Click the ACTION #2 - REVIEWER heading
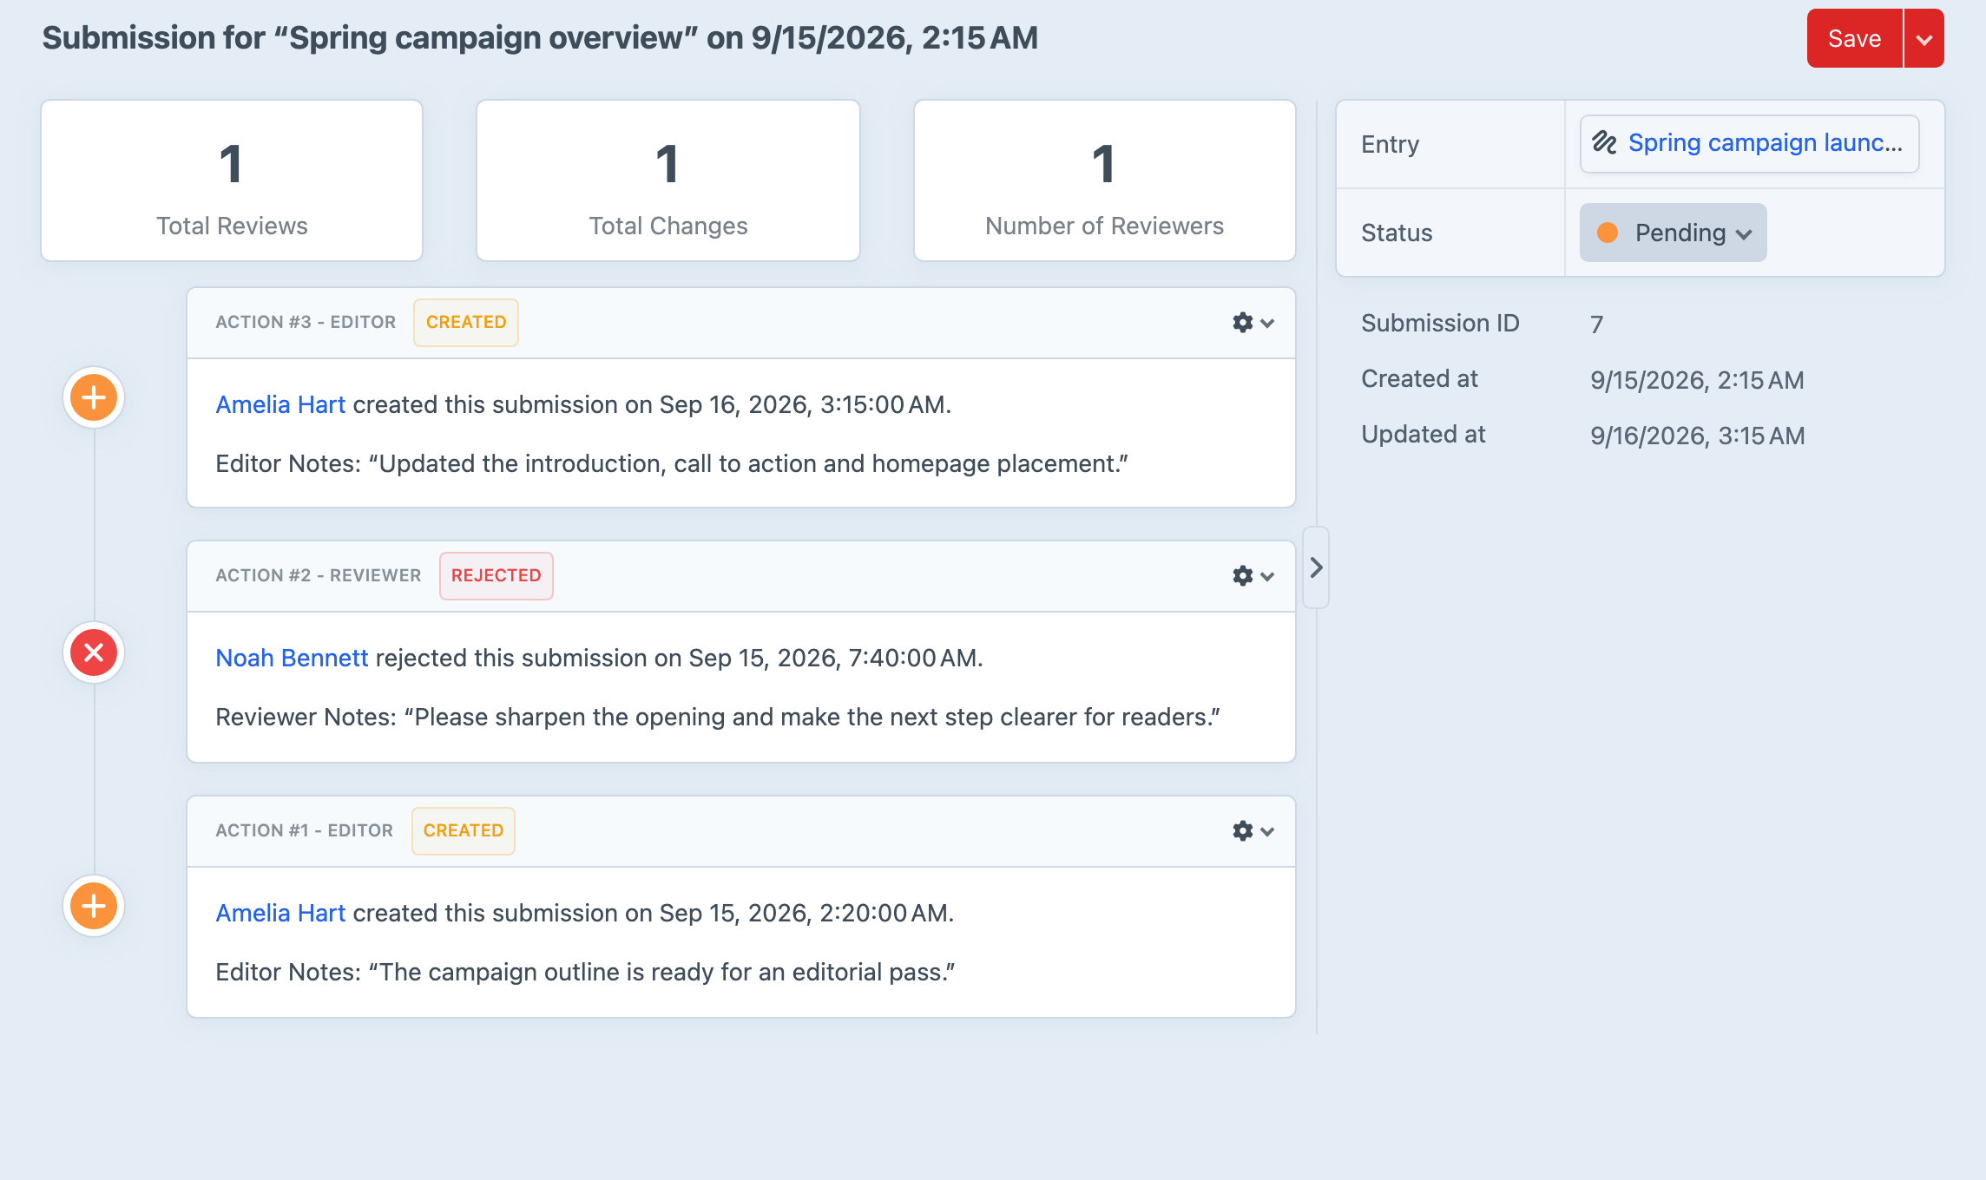This screenshot has width=1986, height=1180. 319,576
